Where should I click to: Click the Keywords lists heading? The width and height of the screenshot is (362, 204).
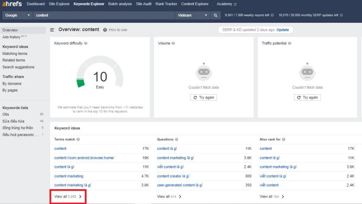(x=15, y=108)
